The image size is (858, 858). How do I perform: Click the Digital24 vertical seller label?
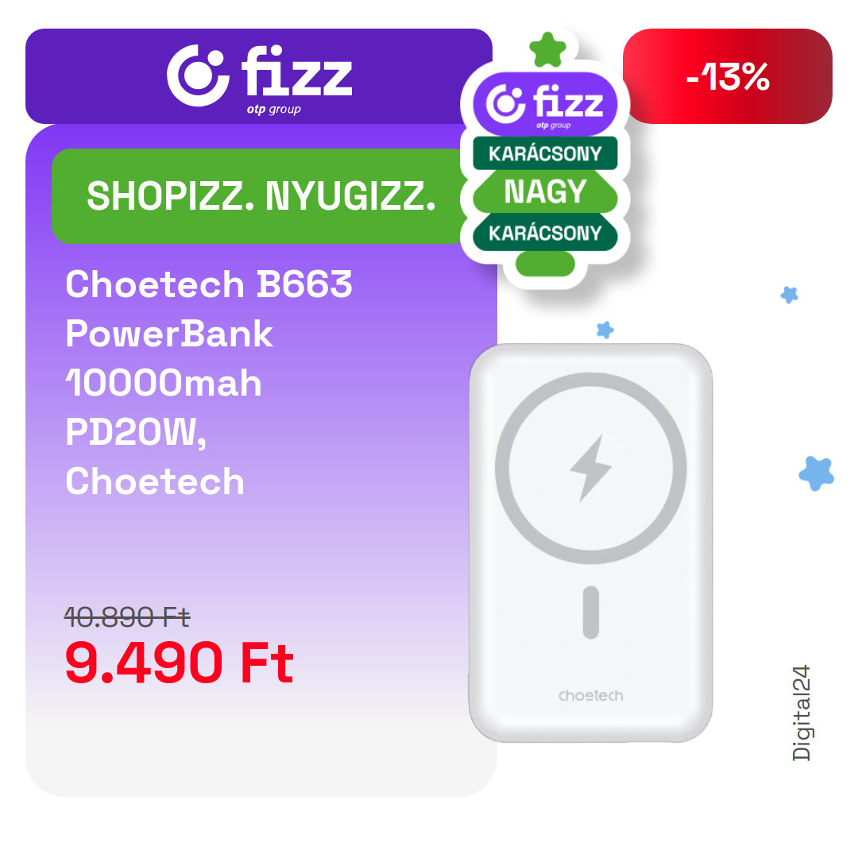[801, 713]
